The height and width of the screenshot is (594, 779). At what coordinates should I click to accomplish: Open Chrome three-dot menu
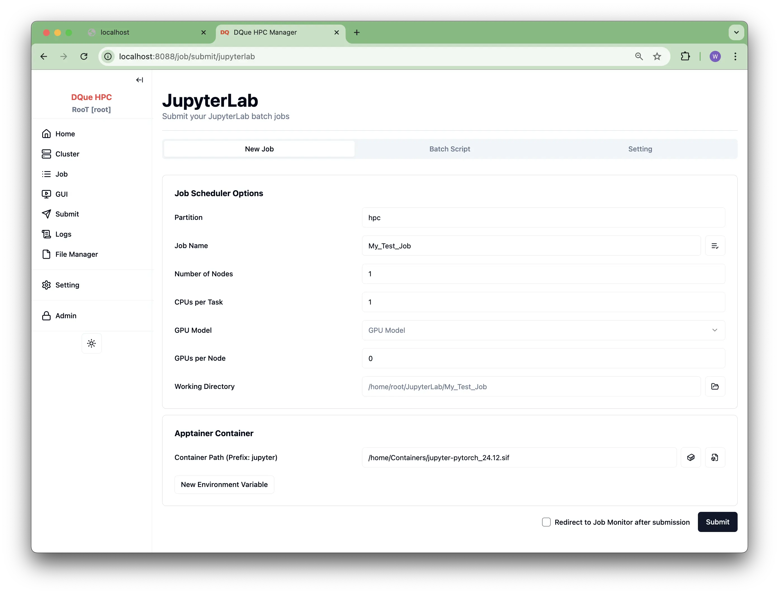click(735, 56)
